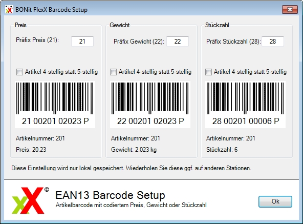Click the Stückzahl sample barcode image

[x=245, y=105]
